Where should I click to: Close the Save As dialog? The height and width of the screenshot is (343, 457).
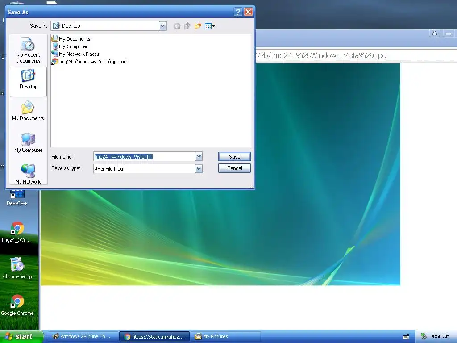click(x=248, y=12)
